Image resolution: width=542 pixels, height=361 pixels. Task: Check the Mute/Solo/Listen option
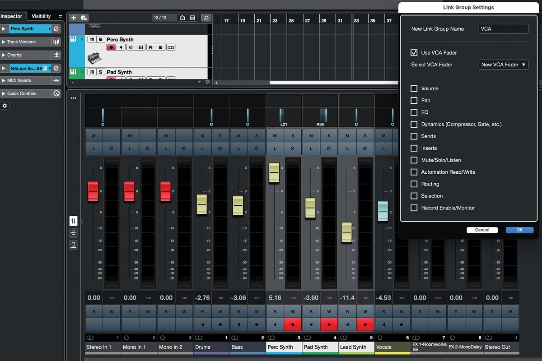[x=414, y=160]
